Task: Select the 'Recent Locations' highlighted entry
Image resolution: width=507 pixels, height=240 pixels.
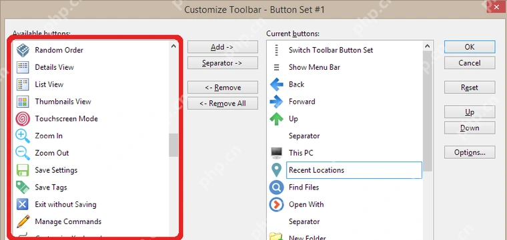Action: click(x=354, y=170)
